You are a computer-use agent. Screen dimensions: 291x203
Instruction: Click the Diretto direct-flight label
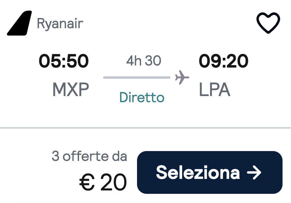pos(142,97)
